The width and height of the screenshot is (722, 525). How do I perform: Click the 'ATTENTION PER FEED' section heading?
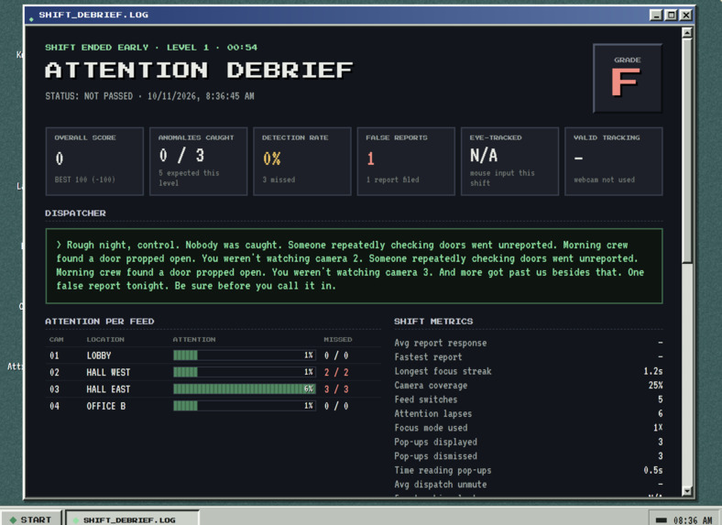tap(100, 322)
